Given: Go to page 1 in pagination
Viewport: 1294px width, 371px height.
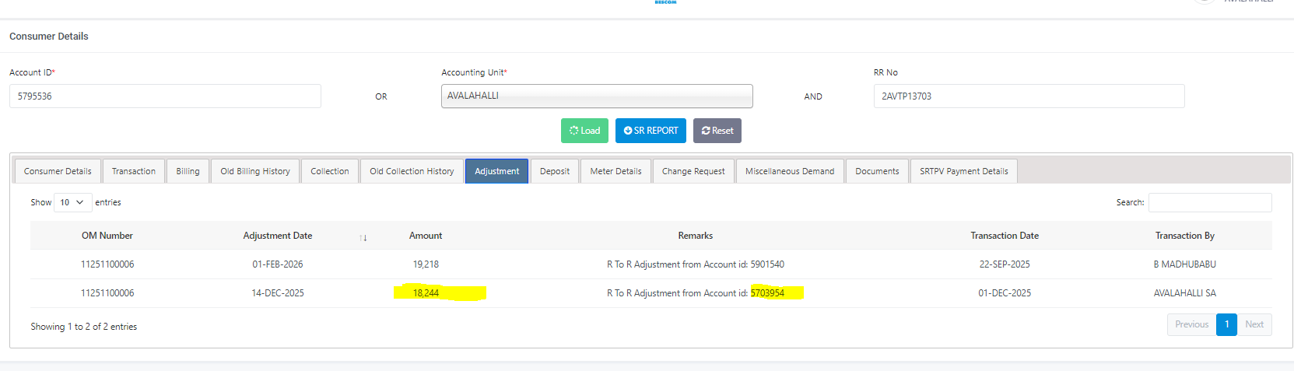Looking at the screenshot, I should point(1226,324).
